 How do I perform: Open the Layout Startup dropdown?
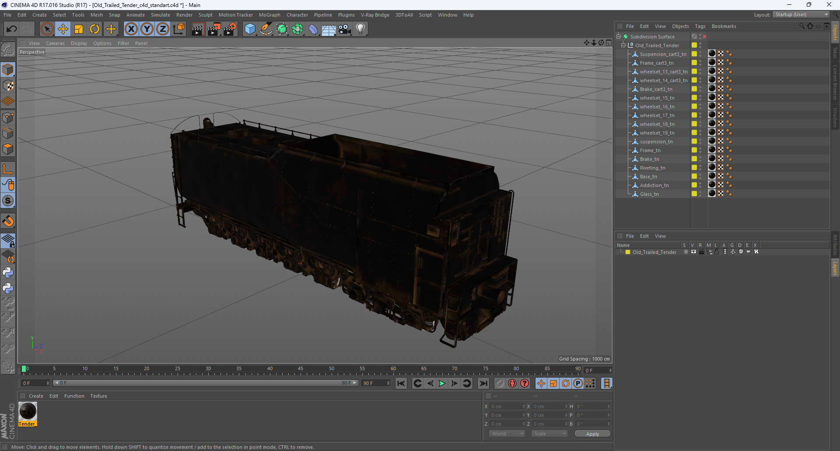coord(801,14)
